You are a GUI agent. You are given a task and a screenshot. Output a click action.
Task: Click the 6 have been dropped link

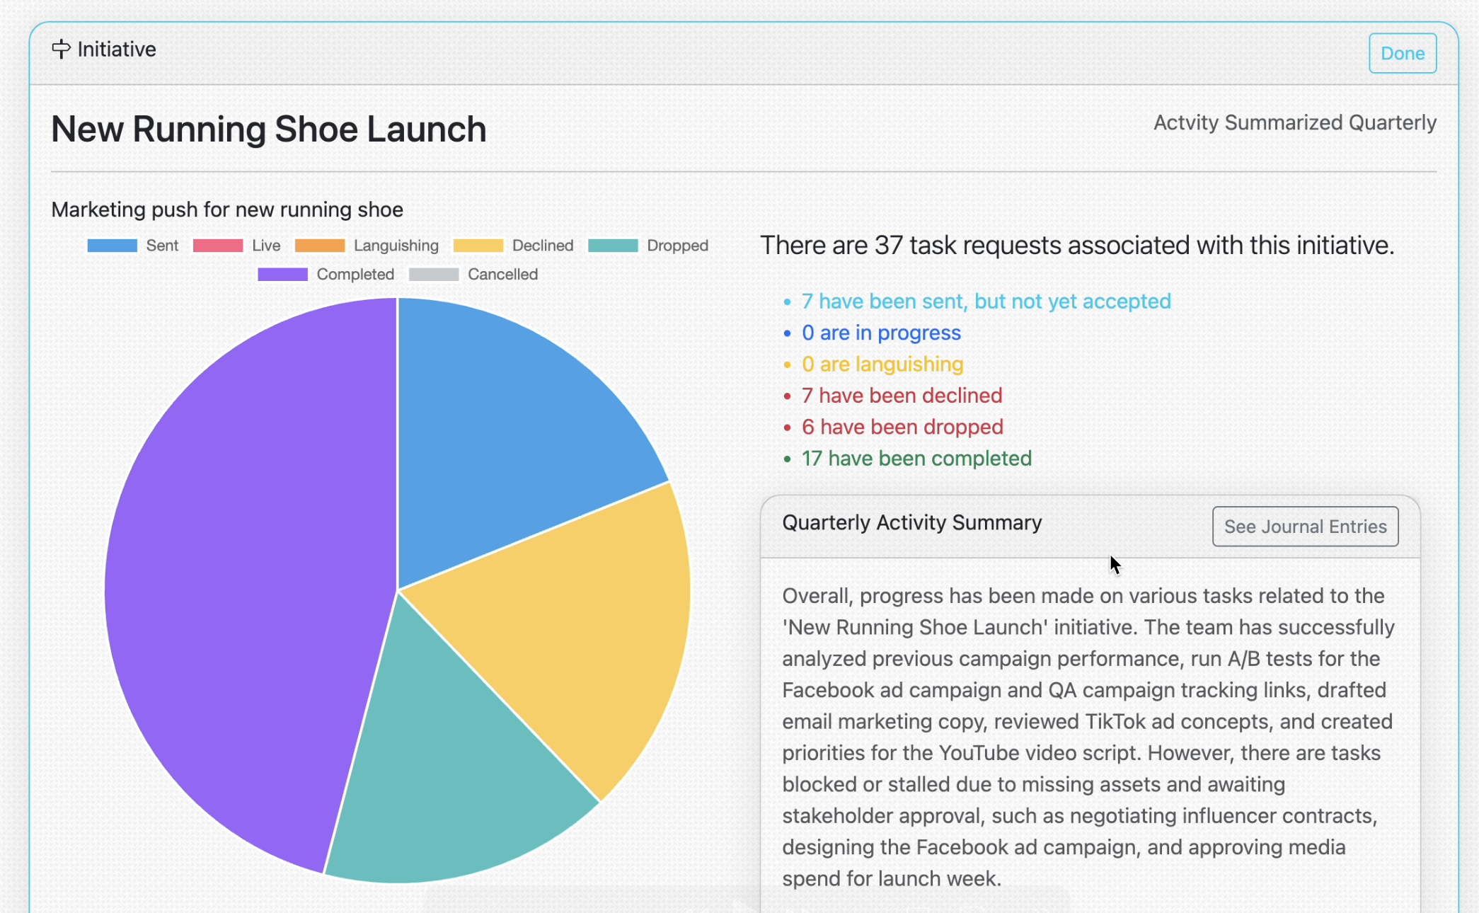(x=902, y=427)
